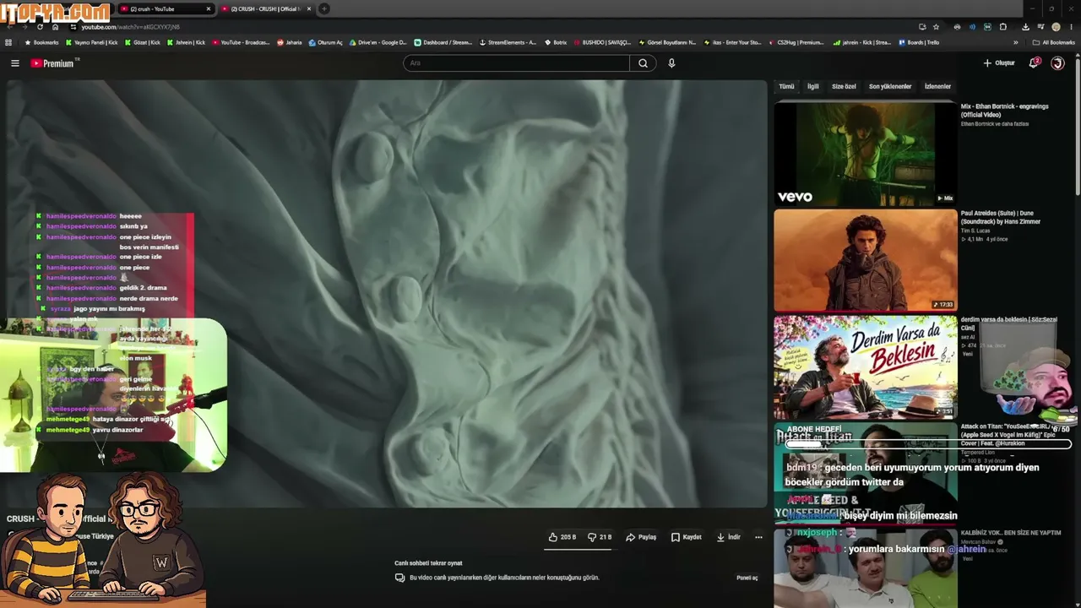Open YouTube notifications bell
Viewport: 1081px width, 608px height.
(x=1034, y=63)
